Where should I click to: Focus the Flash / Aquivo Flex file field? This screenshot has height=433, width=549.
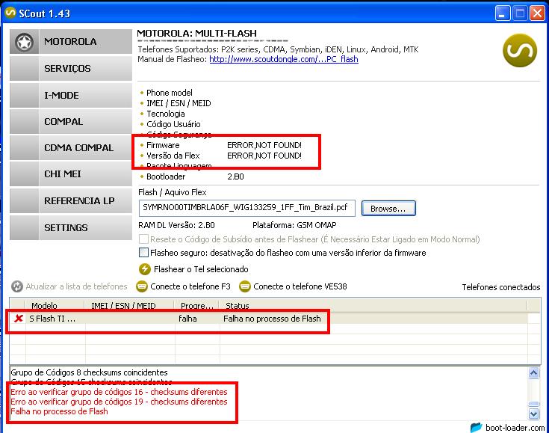246,208
